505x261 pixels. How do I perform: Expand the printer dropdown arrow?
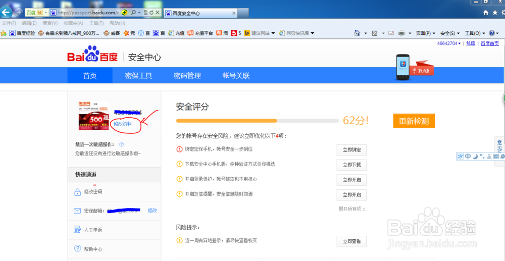(x=410, y=33)
